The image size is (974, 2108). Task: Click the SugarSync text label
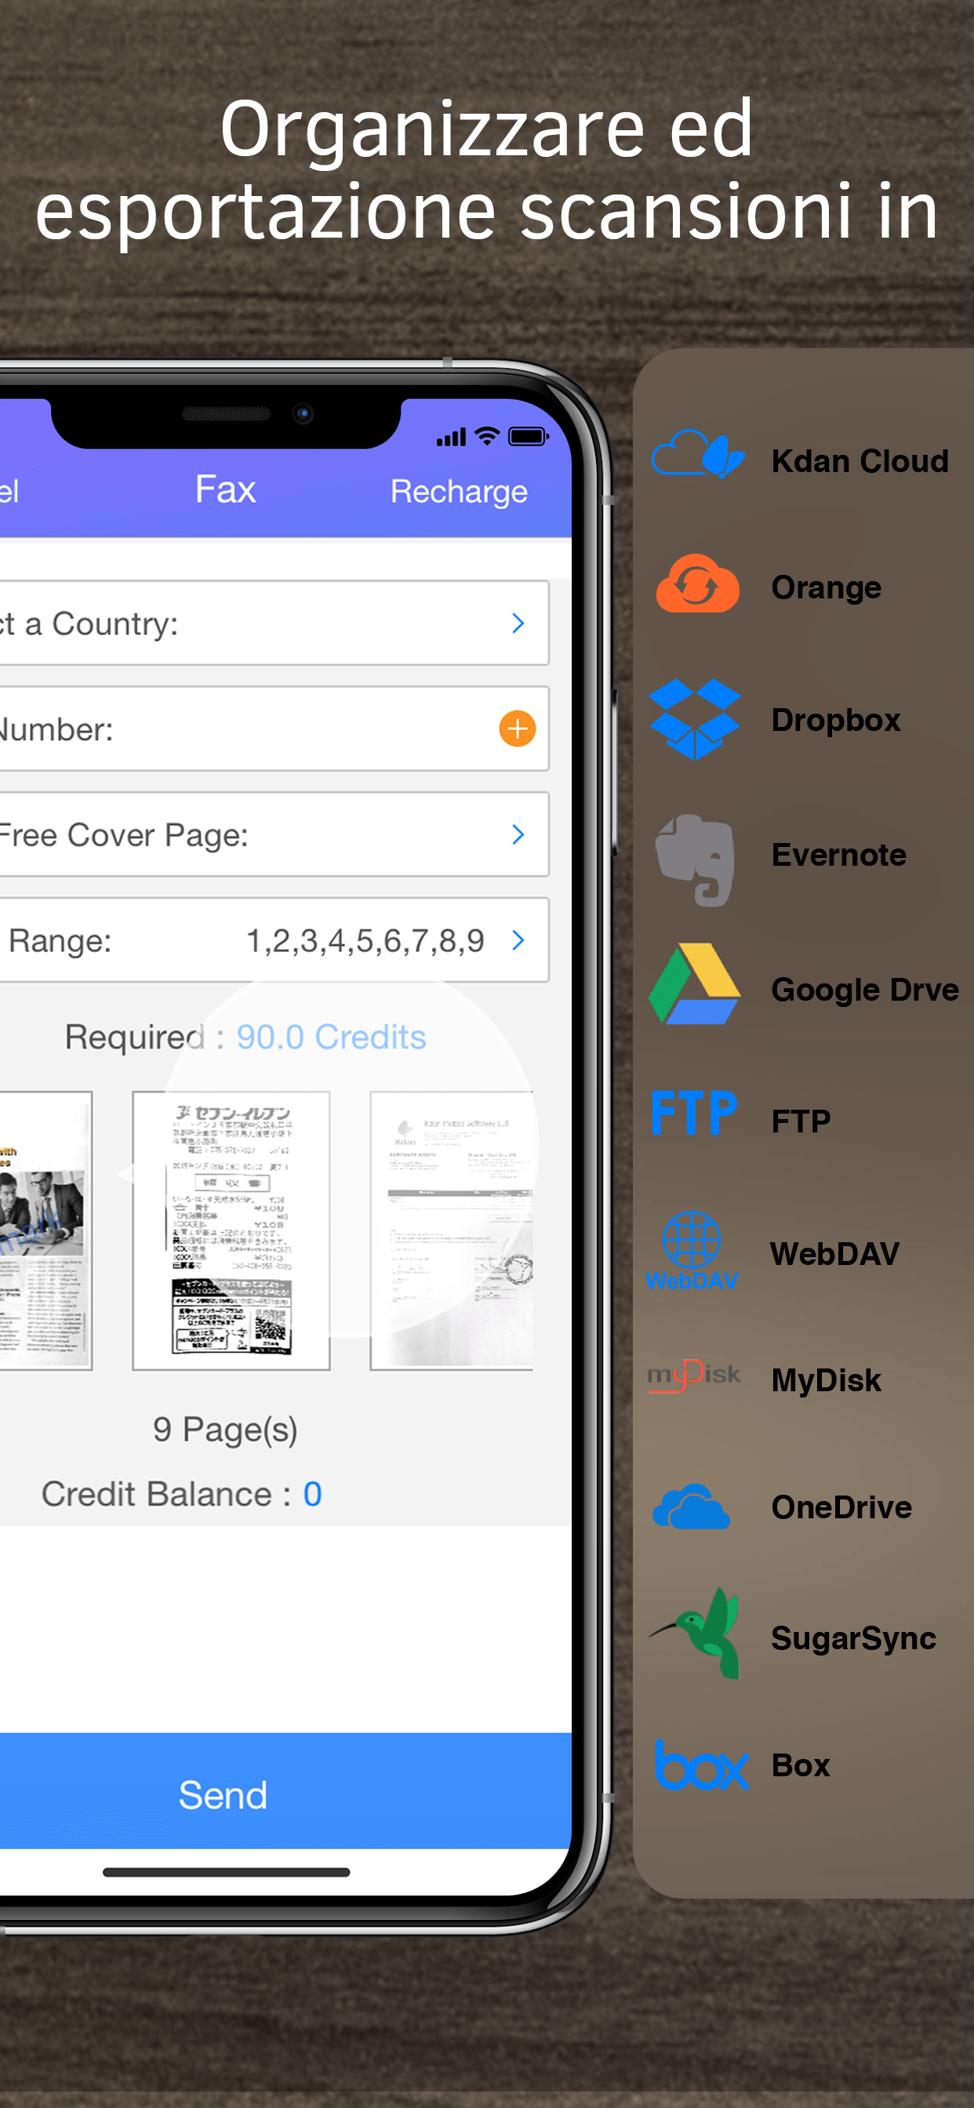[x=854, y=1638]
